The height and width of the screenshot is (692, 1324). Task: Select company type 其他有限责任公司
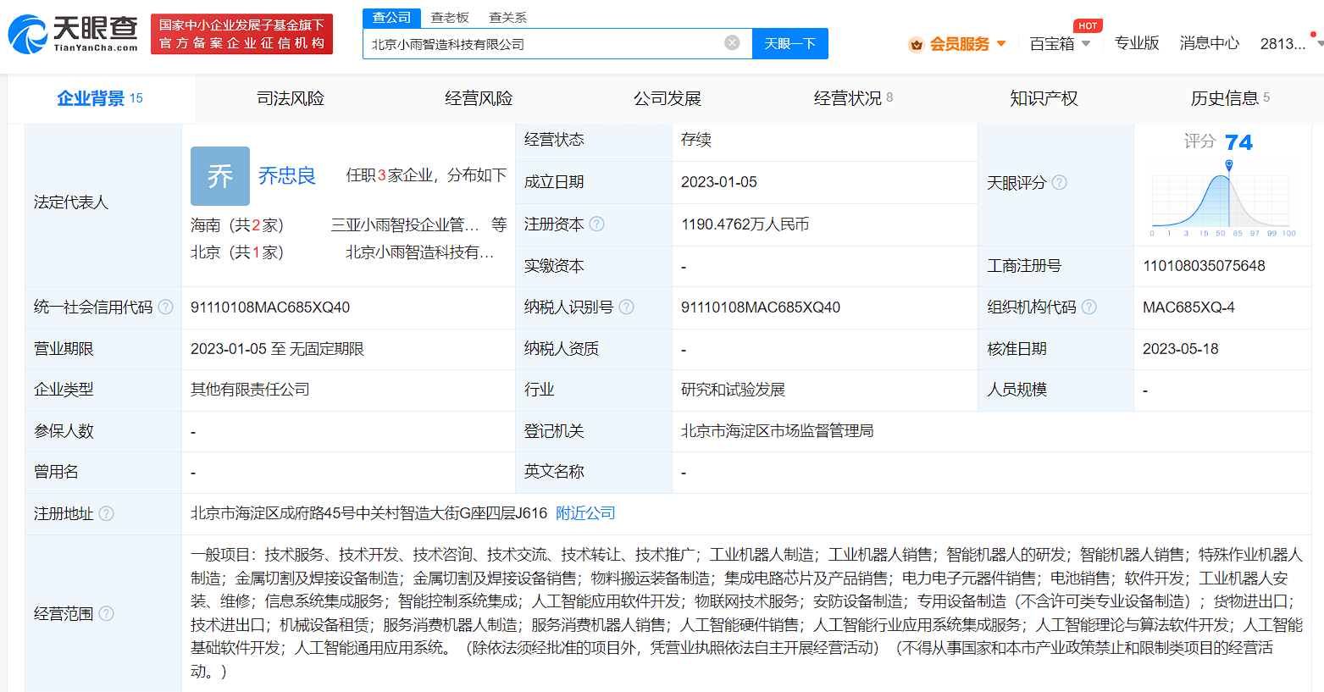(x=250, y=390)
